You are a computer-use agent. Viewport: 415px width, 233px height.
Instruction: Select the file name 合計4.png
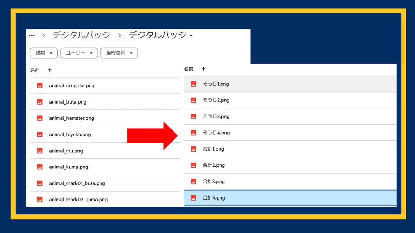(x=214, y=198)
